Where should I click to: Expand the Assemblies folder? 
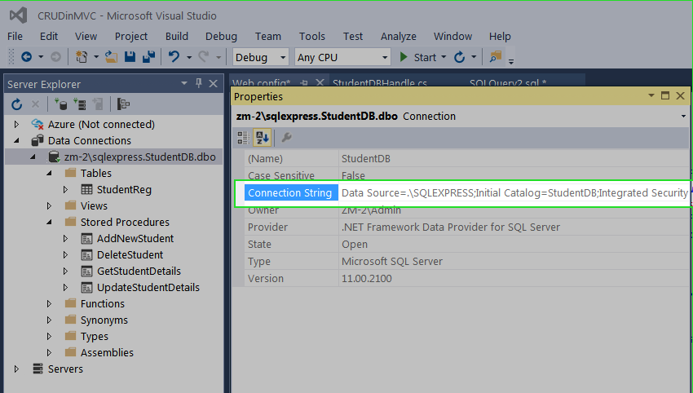pos(50,353)
